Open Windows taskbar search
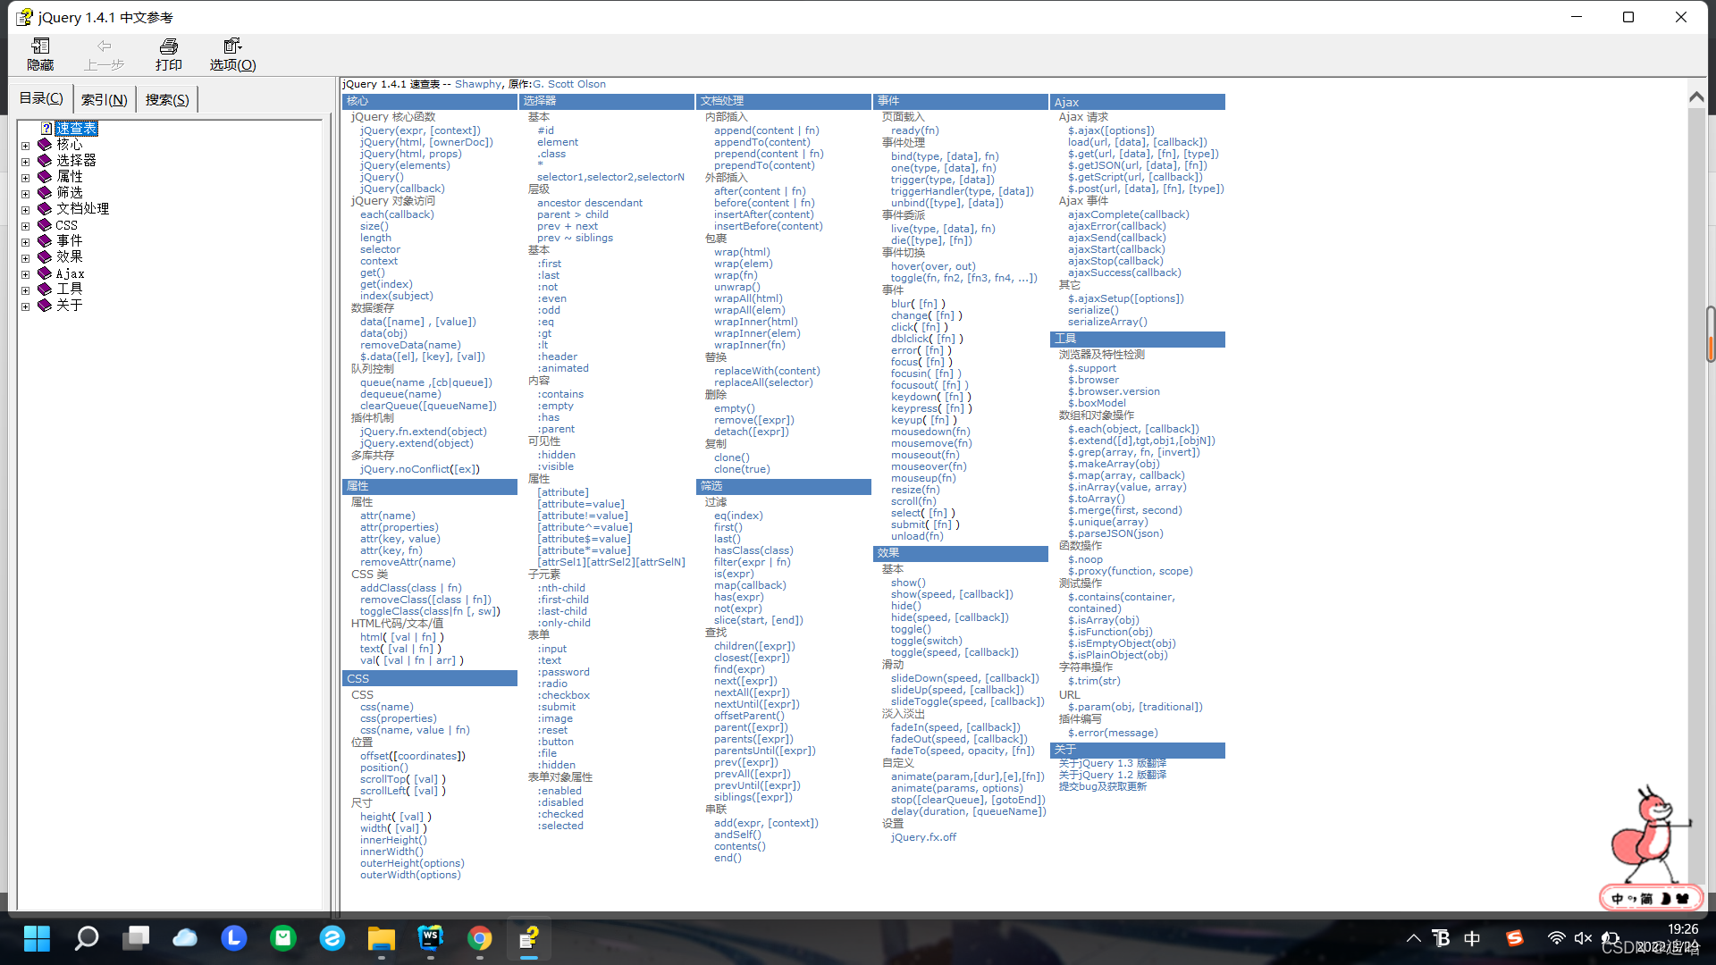Screen dimensions: 1716x965 point(87,938)
